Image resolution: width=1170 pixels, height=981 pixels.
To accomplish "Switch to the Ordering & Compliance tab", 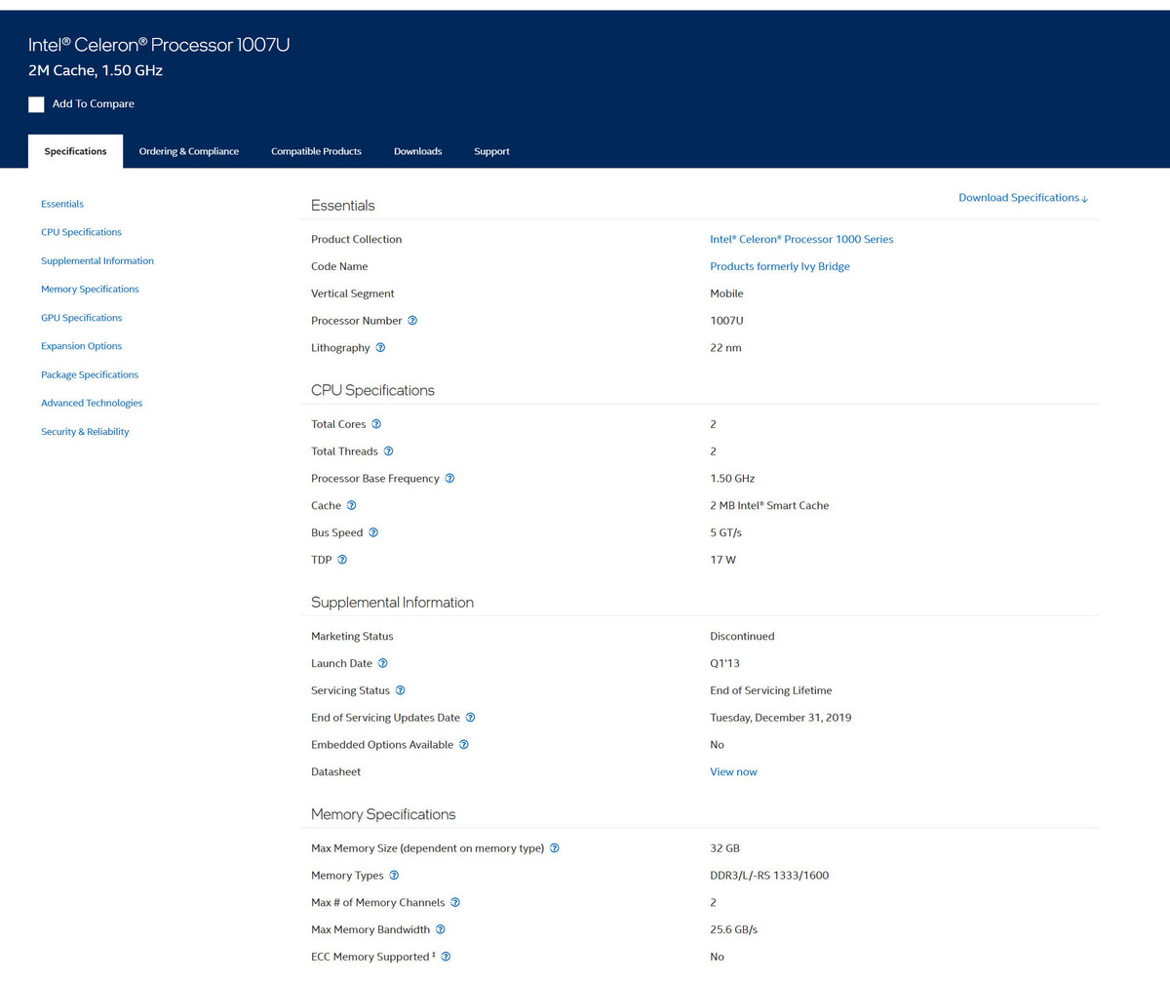I will click(188, 151).
